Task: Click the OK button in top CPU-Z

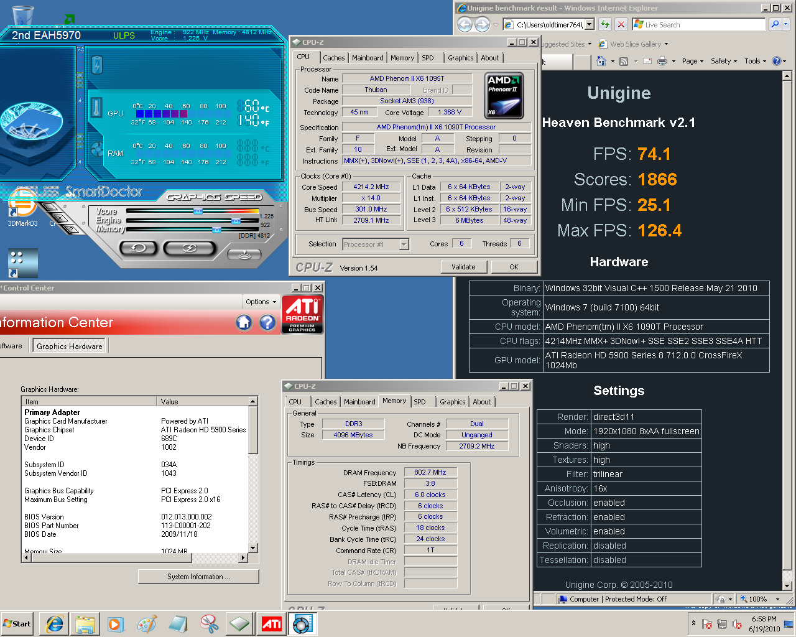Action: pos(514,267)
